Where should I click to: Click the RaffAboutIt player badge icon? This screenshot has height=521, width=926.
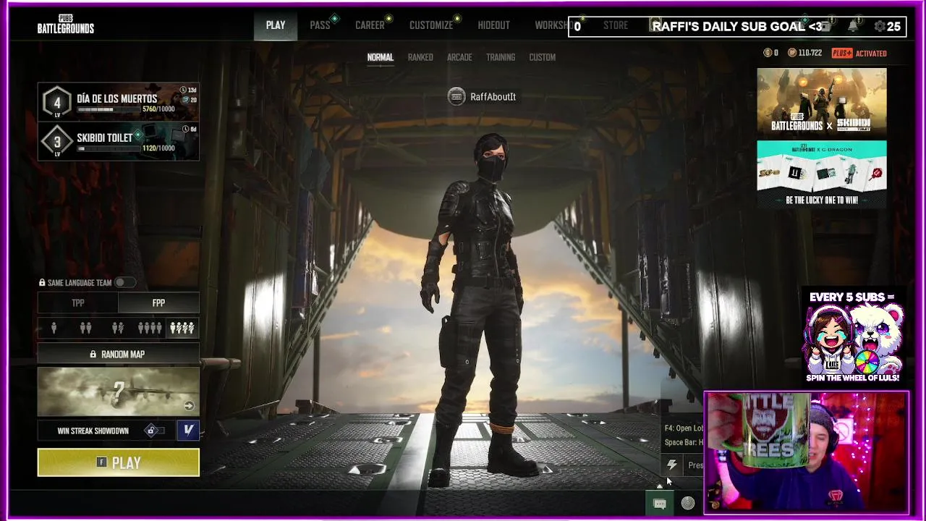click(x=456, y=96)
